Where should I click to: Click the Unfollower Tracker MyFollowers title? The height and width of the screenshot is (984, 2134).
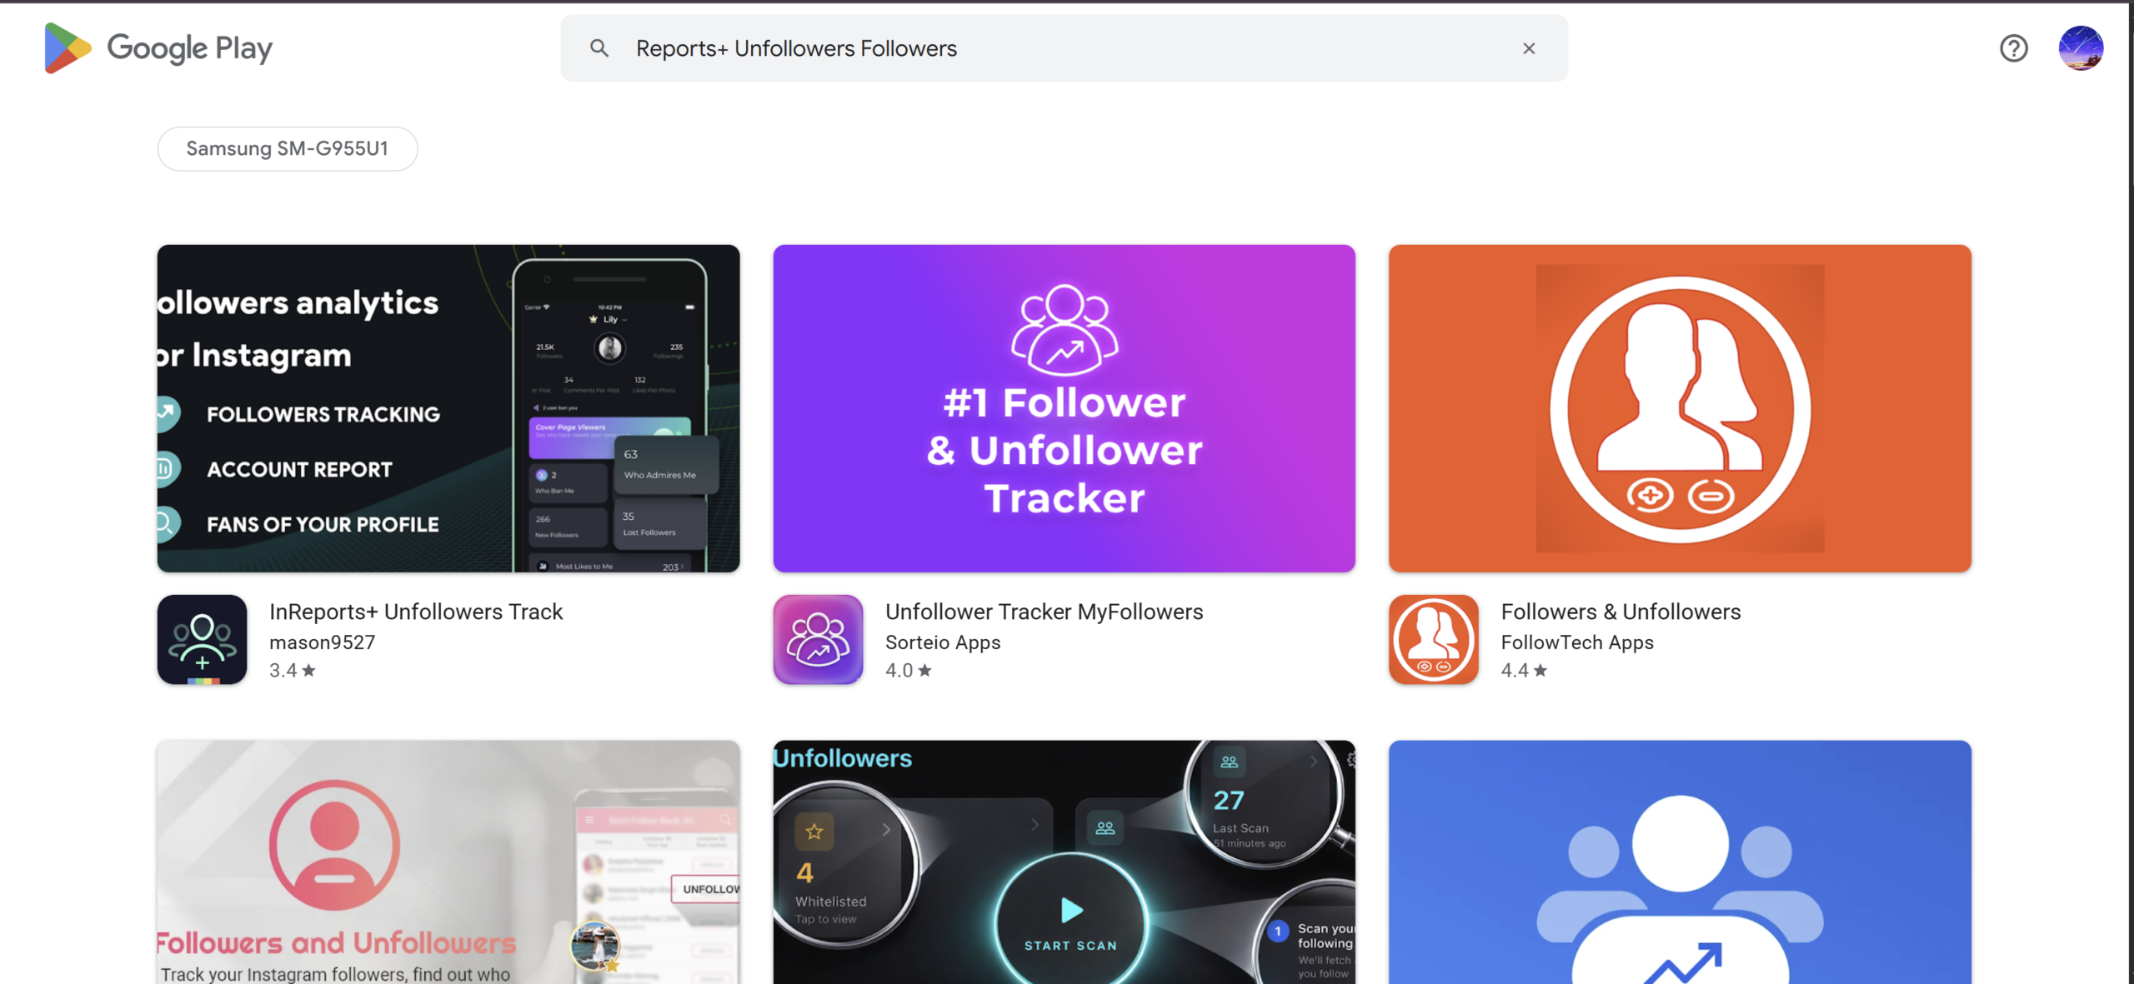click(x=1044, y=612)
